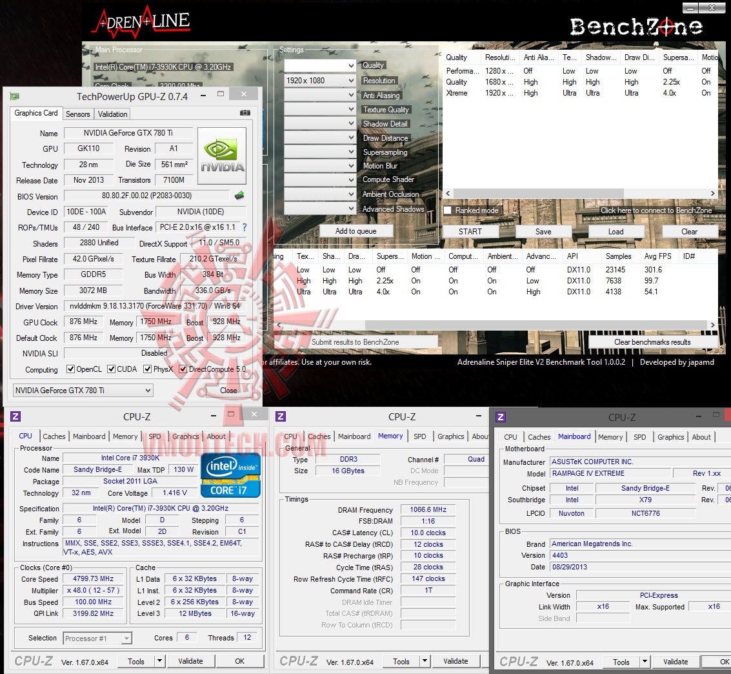Image resolution: width=731 pixels, height=674 pixels.
Task: Open the Anti Aliasing dropdown
Action: (320, 95)
